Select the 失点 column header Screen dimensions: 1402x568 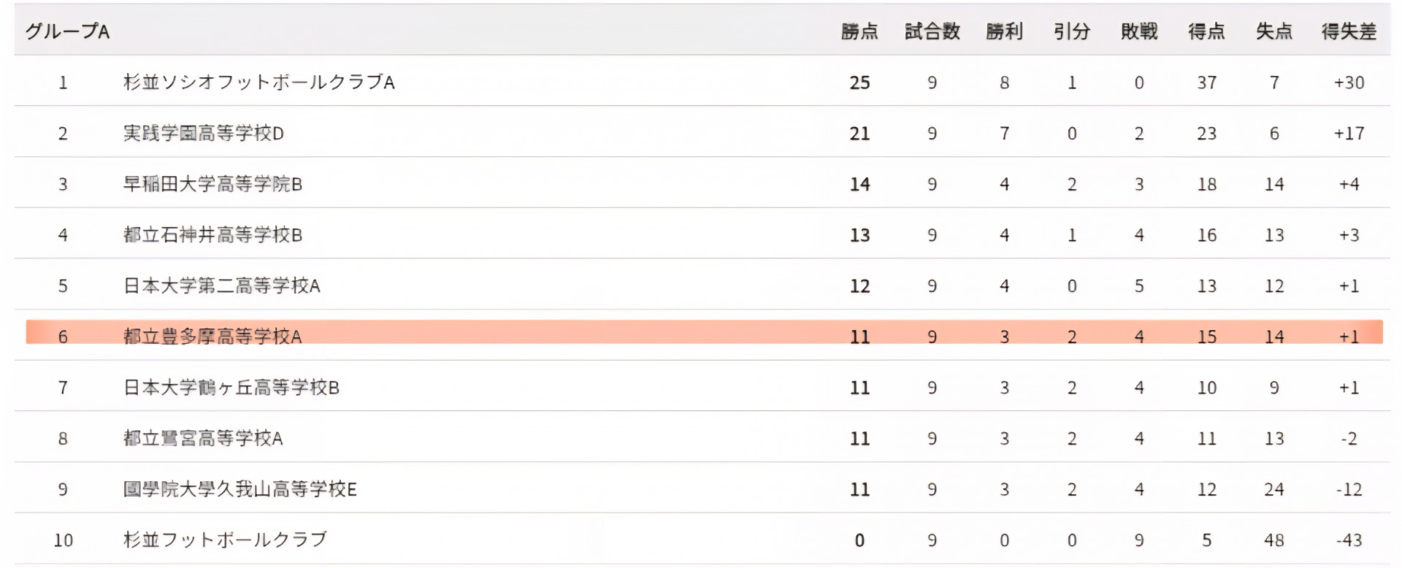click(x=1274, y=31)
